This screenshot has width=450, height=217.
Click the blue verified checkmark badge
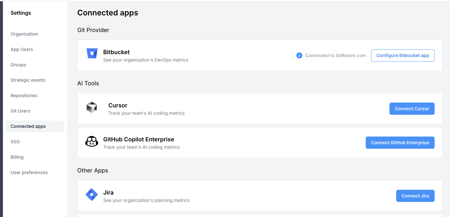coord(299,55)
